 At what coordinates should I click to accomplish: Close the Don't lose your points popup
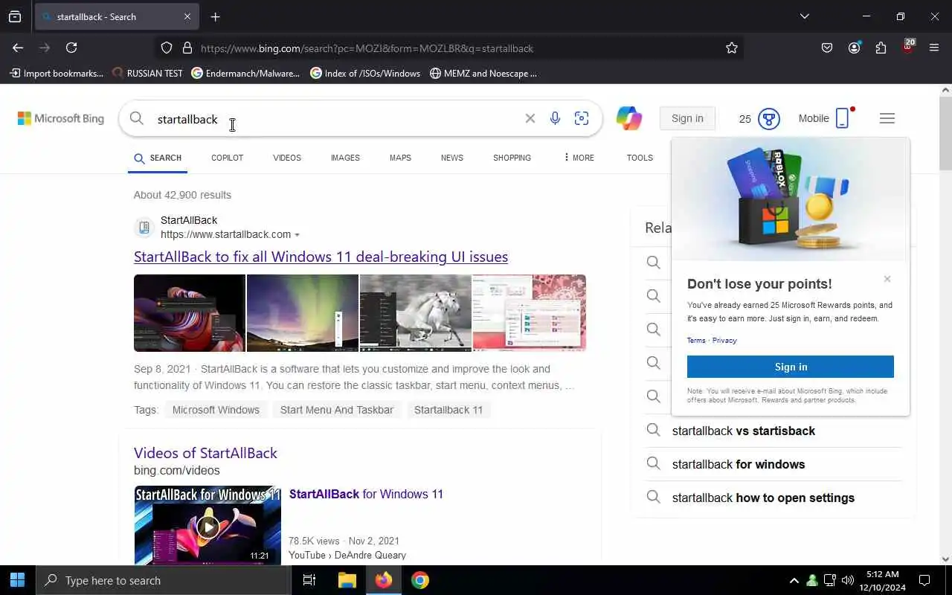887,279
